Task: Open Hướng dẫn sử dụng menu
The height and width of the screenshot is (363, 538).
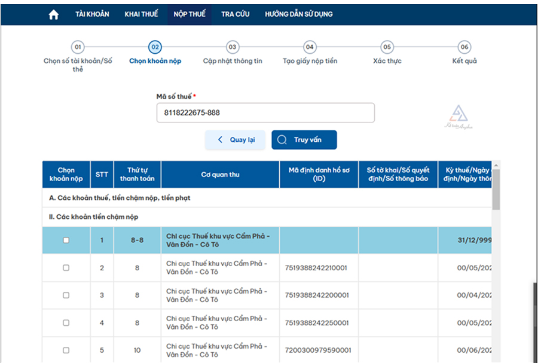Action: 299,14
